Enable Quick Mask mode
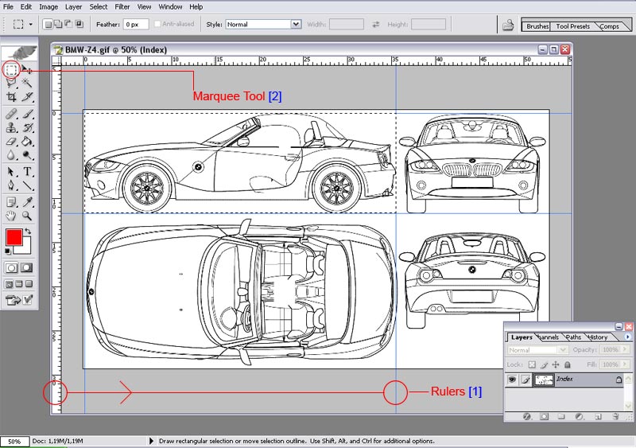 coord(27,267)
